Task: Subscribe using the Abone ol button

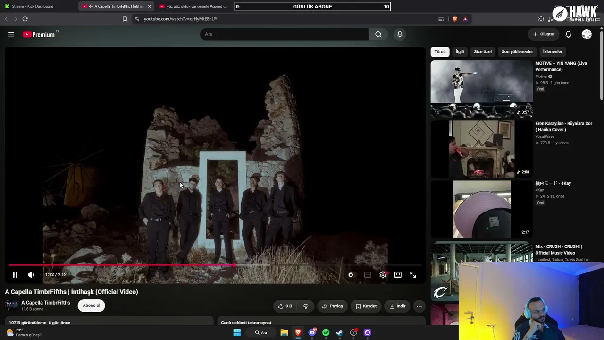Action: (92, 306)
